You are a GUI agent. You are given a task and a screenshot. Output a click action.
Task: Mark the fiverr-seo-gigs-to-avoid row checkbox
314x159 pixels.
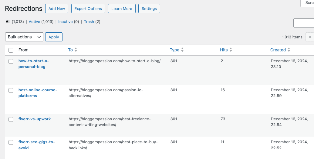(11, 142)
